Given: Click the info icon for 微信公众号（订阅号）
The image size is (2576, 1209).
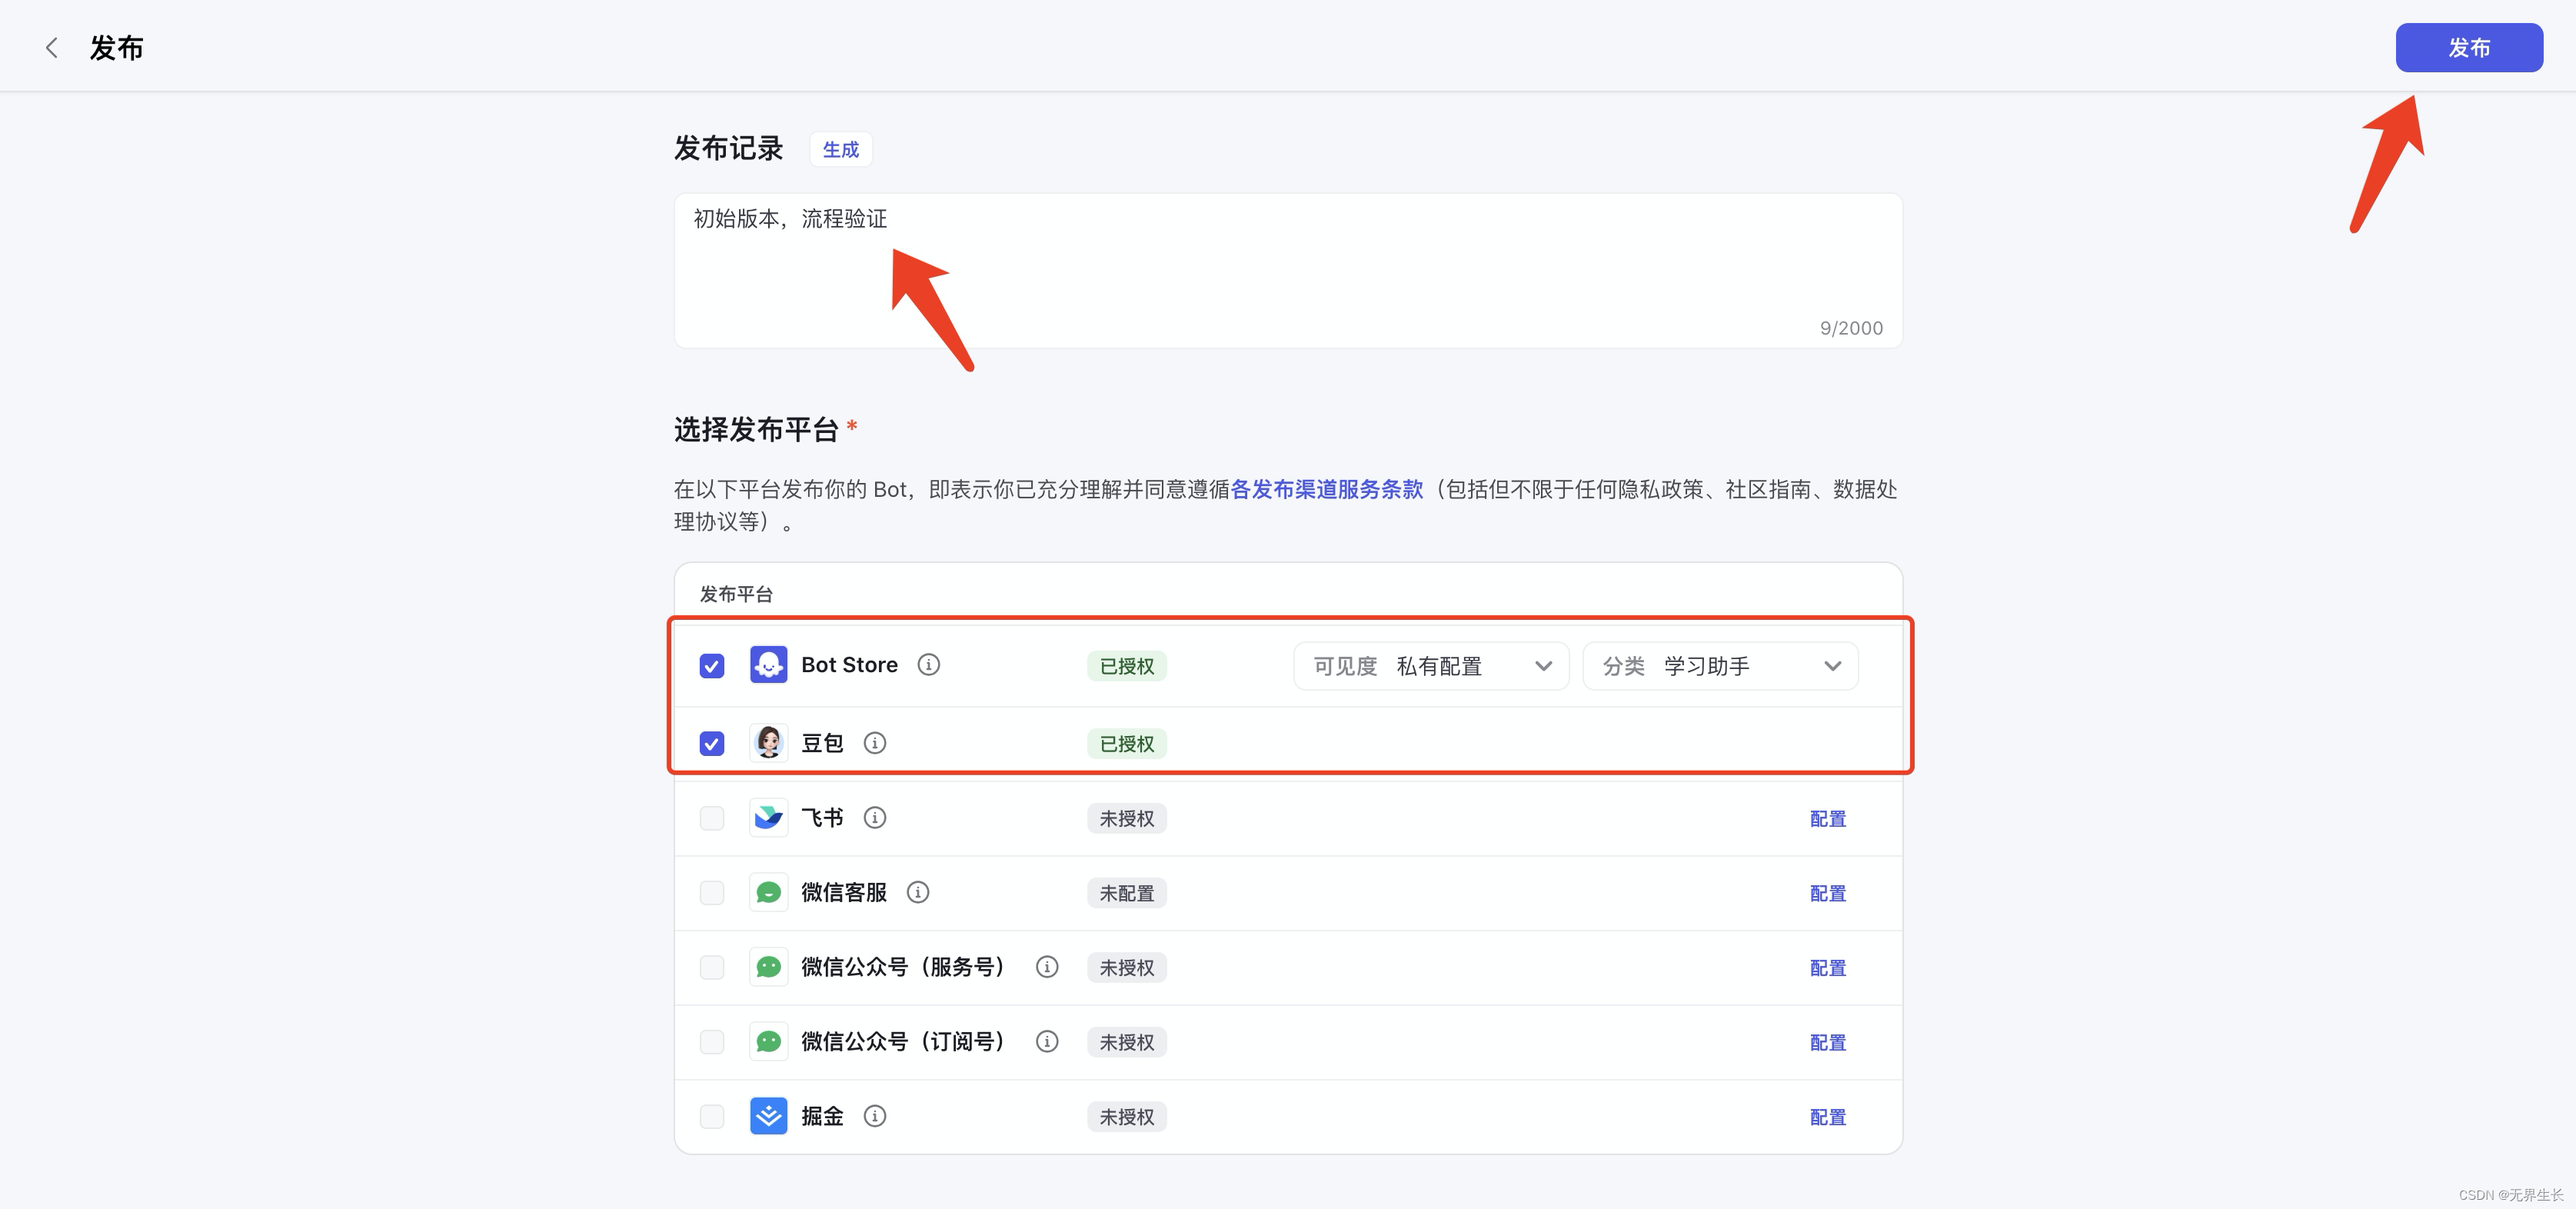Looking at the screenshot, I should coord(1046,1041).
